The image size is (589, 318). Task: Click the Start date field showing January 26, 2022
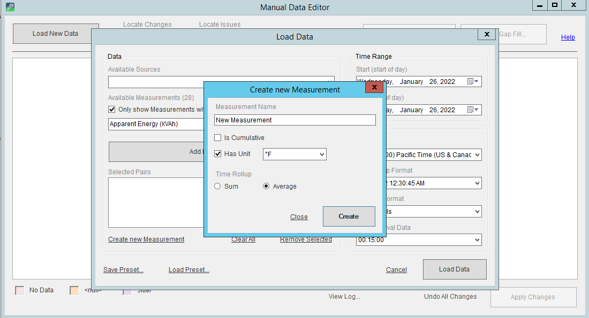pos(419,81)
